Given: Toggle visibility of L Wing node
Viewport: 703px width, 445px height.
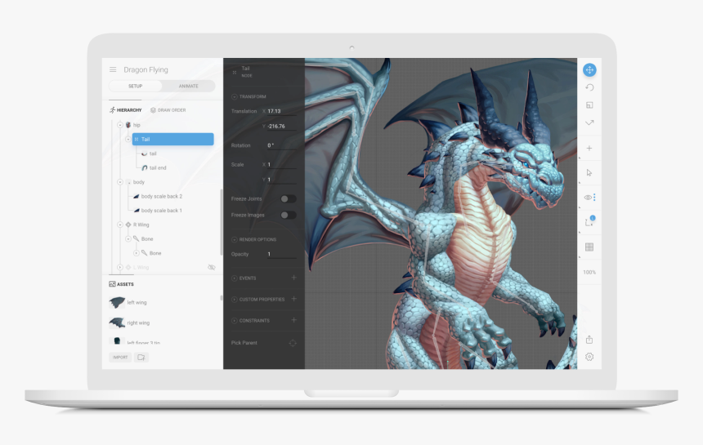Looking at the screenshot, I should click(x=211, y=267).
